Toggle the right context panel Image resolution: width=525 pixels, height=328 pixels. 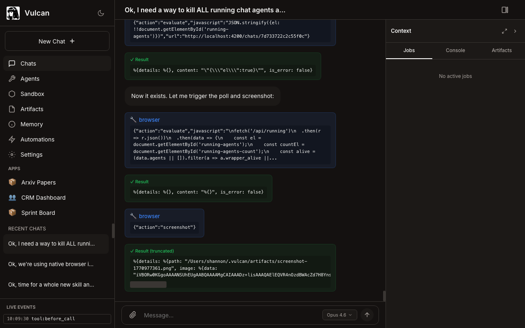pyautogui.click(x=505, y=10)
